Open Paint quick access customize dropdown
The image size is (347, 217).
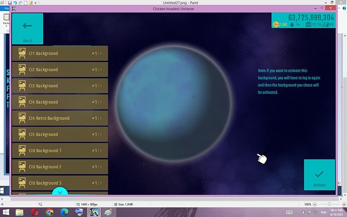[x=36, y=3]
